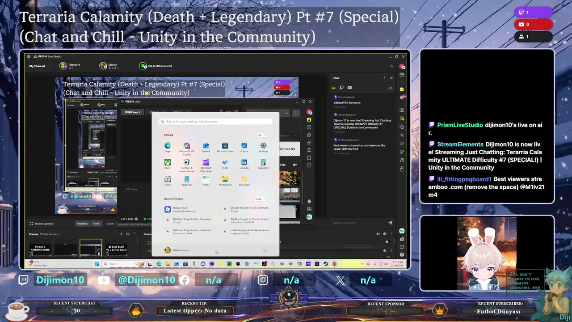Open WiiGames pinned folder
The width and height of the screenshot is (572, 322).
(244, 181)
